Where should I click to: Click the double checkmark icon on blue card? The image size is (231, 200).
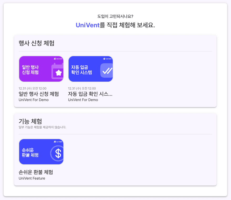click(107, 71)
